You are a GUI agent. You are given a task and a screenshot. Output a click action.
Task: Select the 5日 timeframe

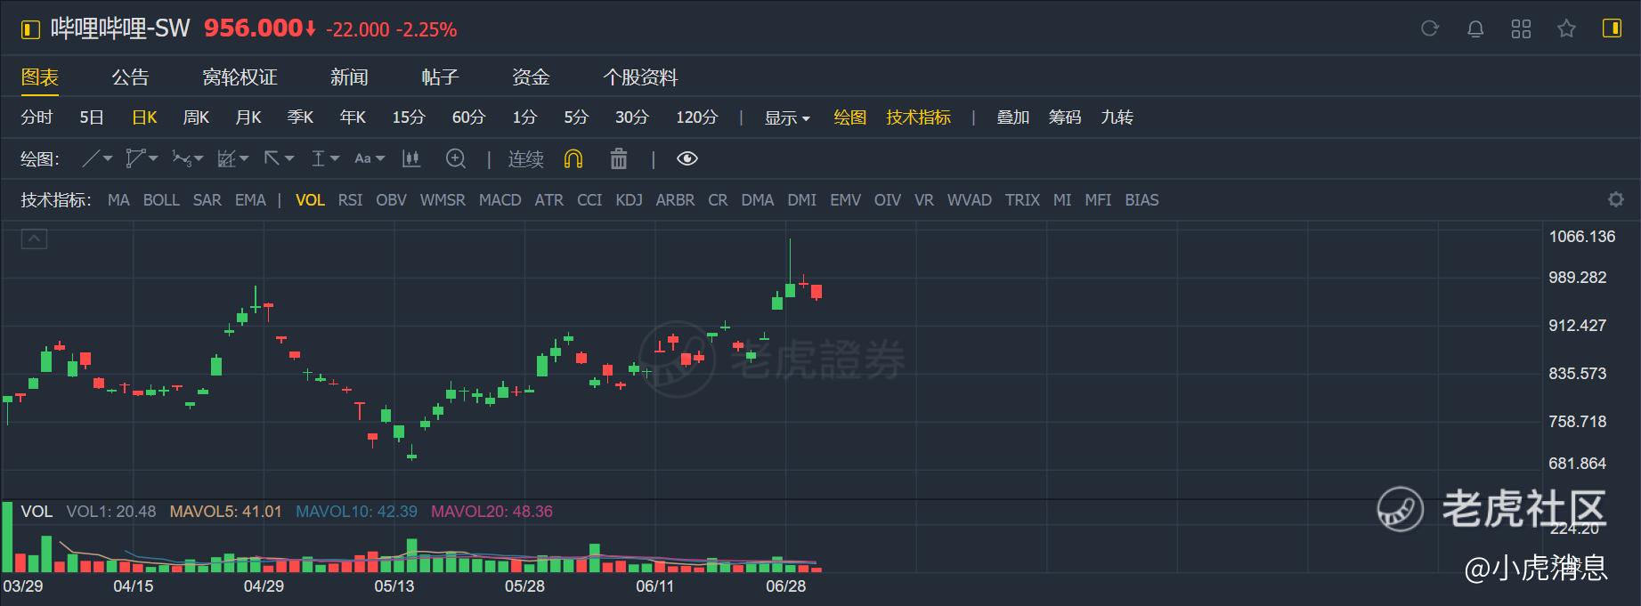(x=92, y=117)
